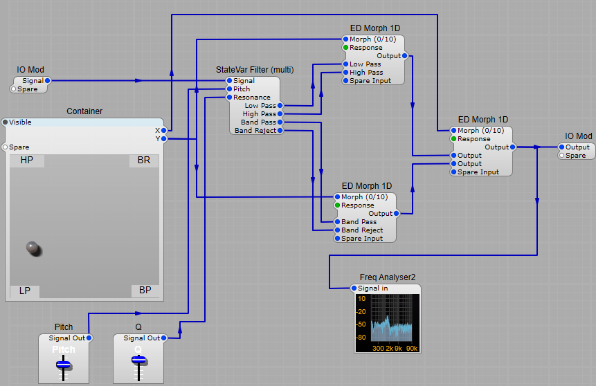Click the Signal in pin on Freq Analyser2
This screenshot has height=386, width=596.
(354, 288)
